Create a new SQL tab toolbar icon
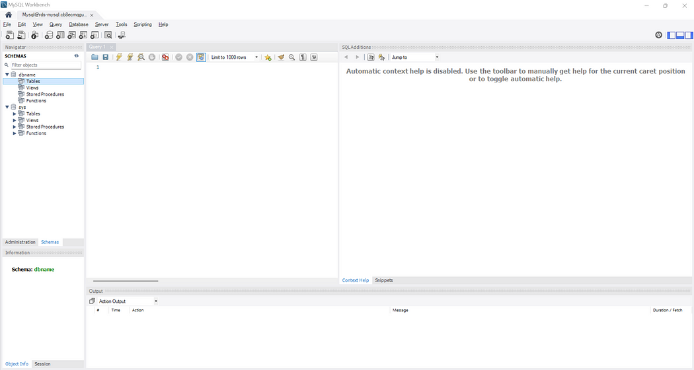 point(9,36)
